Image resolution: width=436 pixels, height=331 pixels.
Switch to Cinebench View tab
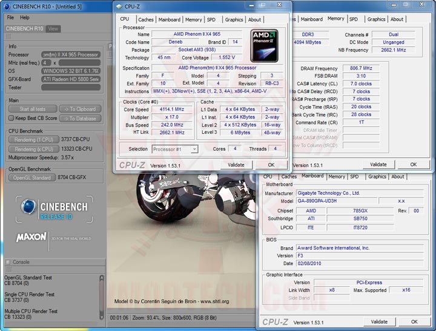point(53,28)
